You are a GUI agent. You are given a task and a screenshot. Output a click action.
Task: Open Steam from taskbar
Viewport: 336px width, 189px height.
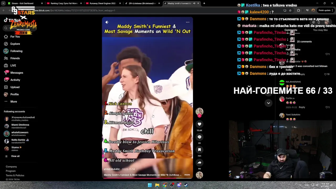pyautogui.click(x=186, y=185)
